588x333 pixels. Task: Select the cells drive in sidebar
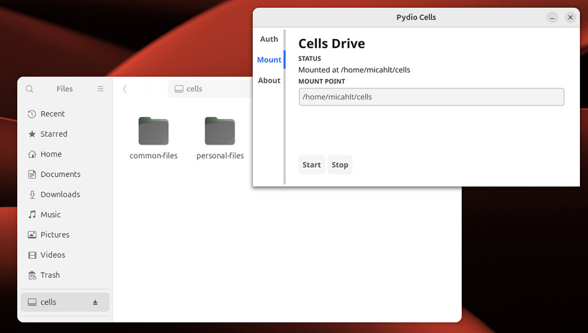(x=65, y=302)
